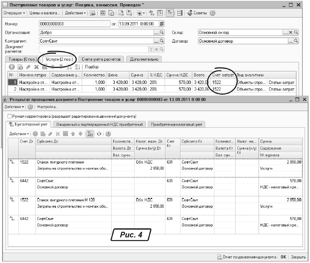The height and width of the screenshot is (263, 310).
Task: Click the Номер input field
Action: (74, 24)
